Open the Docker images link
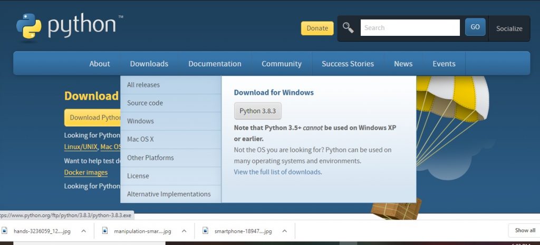The image size is (540, 245). 86,172
